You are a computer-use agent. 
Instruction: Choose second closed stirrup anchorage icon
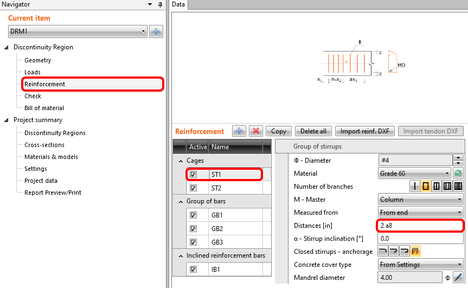394,251
